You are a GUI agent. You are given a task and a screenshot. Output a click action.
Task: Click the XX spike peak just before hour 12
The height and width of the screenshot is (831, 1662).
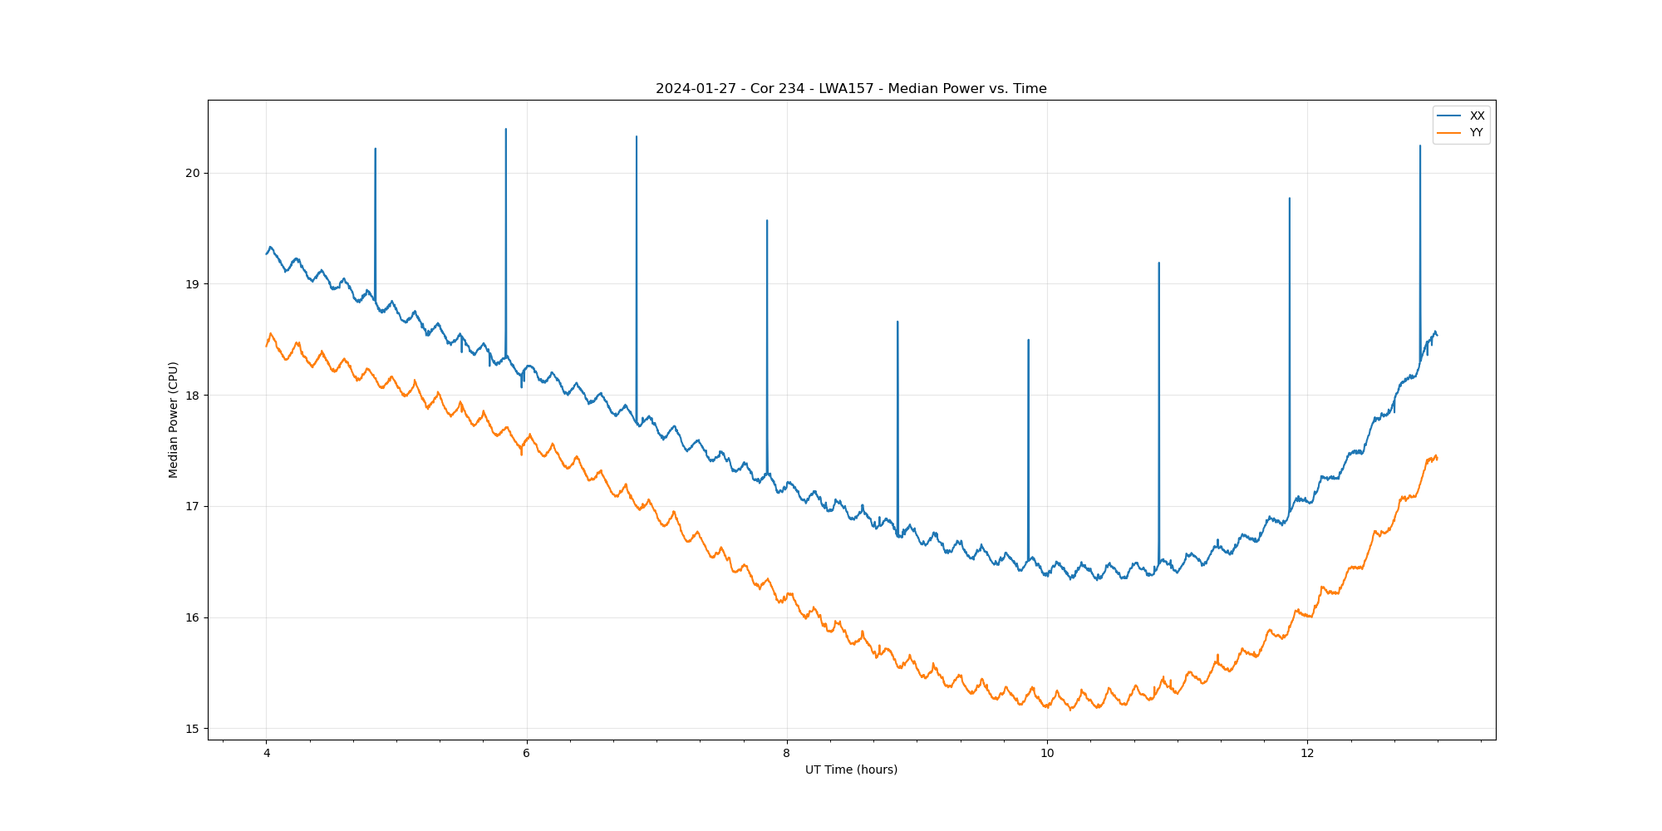coord(1289,199)
